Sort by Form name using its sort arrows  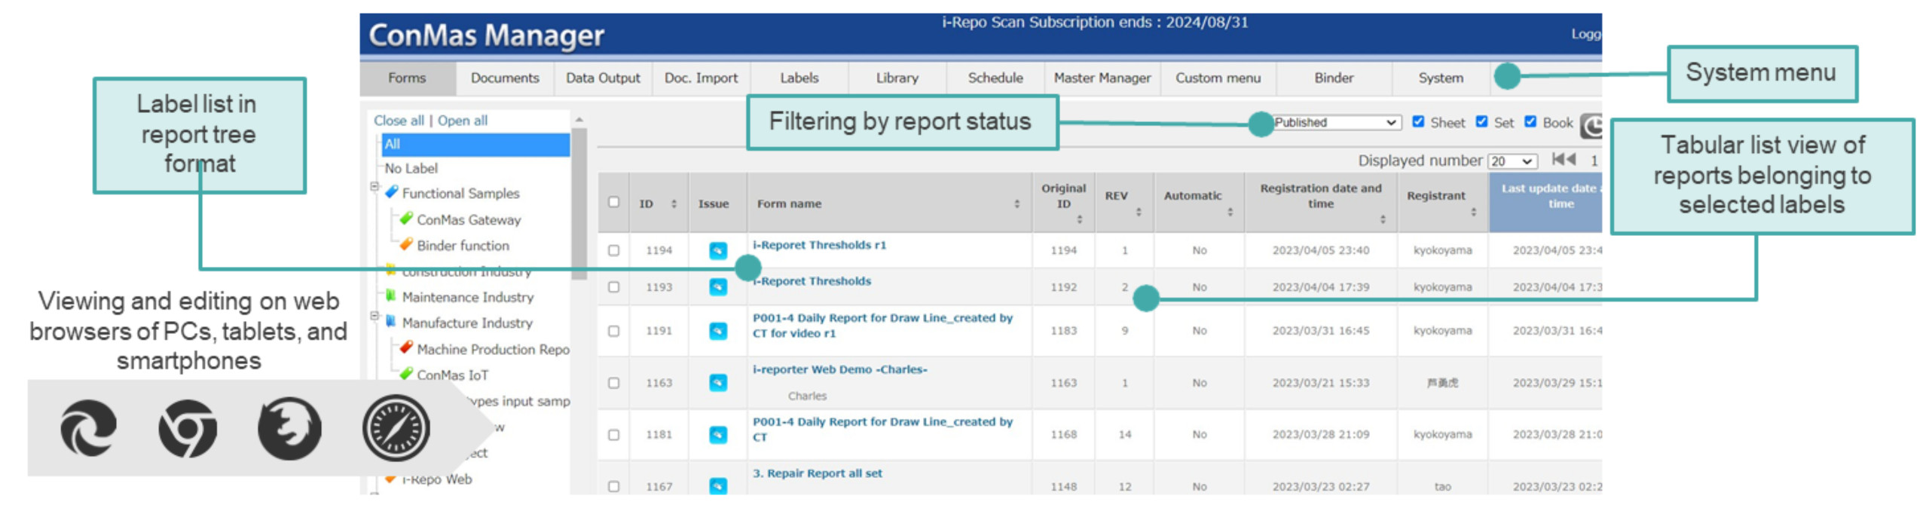click(x=1016, y=204)
